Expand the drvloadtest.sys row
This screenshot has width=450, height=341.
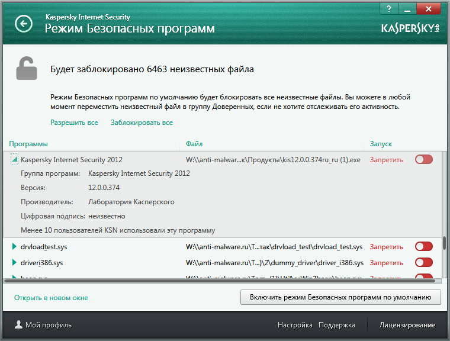(x=14, y=246)
